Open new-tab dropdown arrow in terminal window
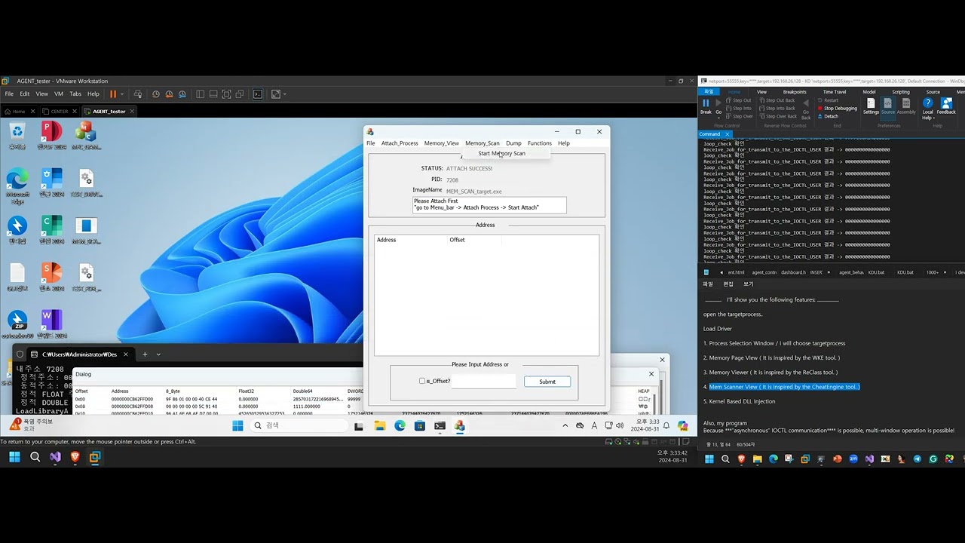 158,354
